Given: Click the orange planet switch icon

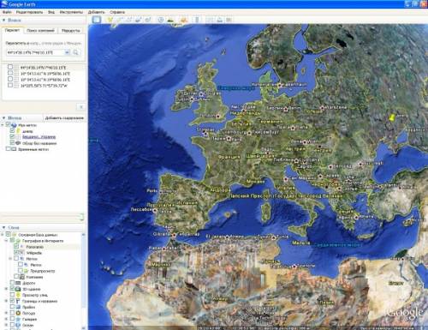Looking at the screenshot, I should [183, 20].
